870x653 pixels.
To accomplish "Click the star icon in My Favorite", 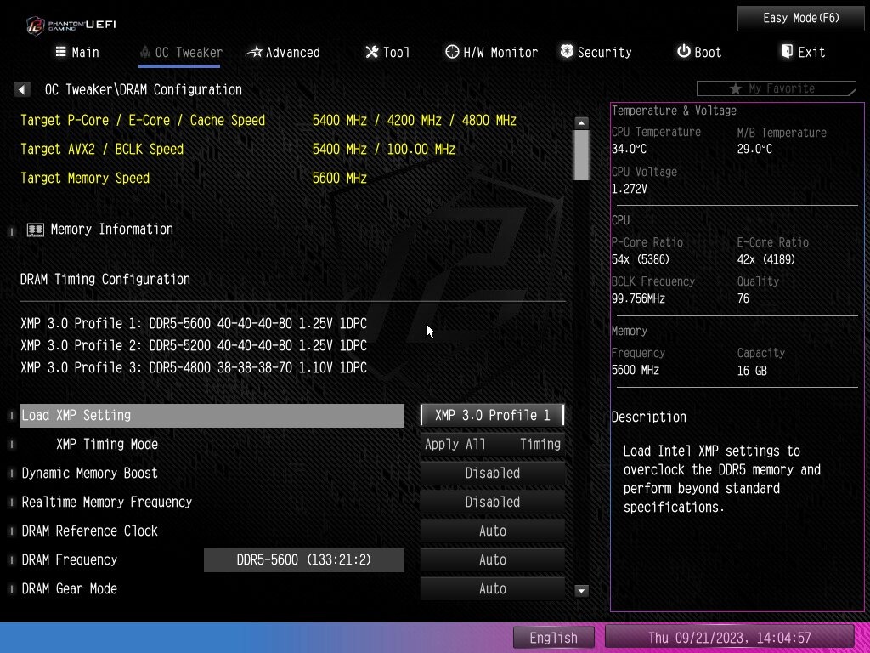I will pyautogui.click(x=735, y=88).
